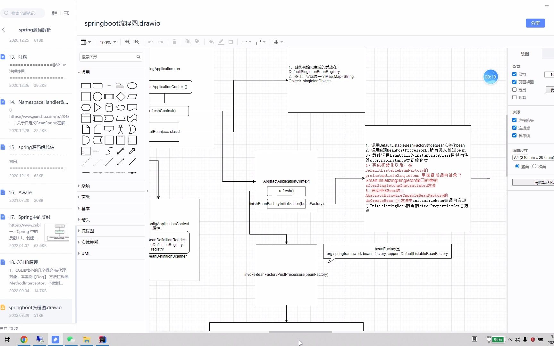Open the connection arrow style dropdown
This screenshot has width=554, height=346.
[247, 42]
